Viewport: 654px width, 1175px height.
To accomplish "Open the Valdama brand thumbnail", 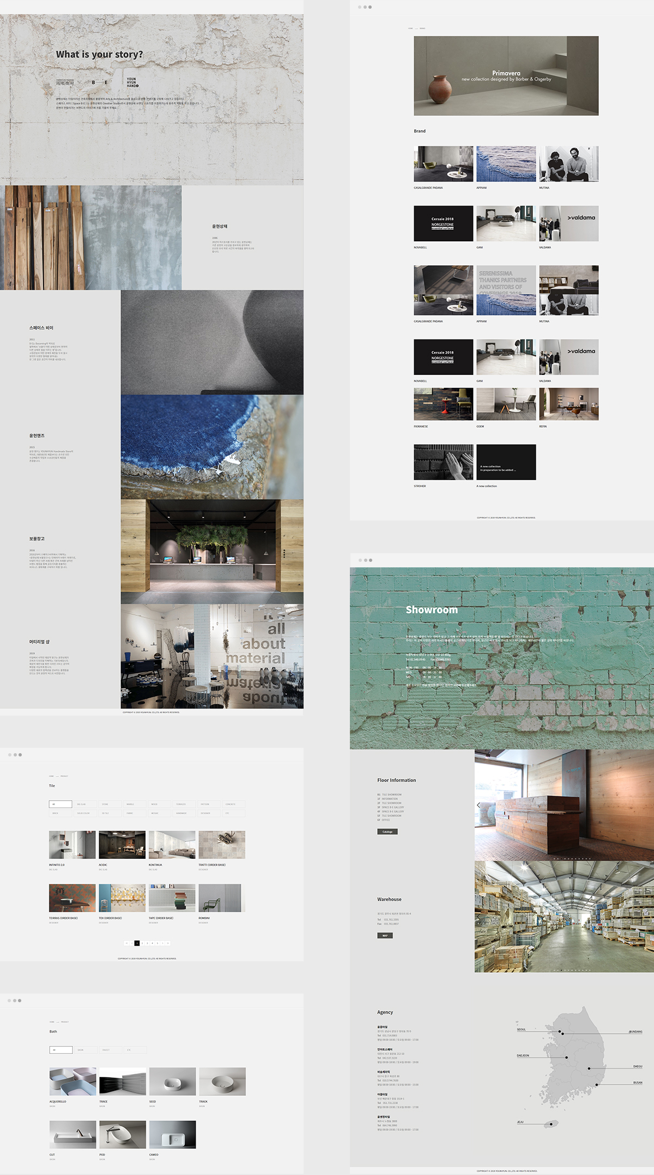I will click(568, 223).
